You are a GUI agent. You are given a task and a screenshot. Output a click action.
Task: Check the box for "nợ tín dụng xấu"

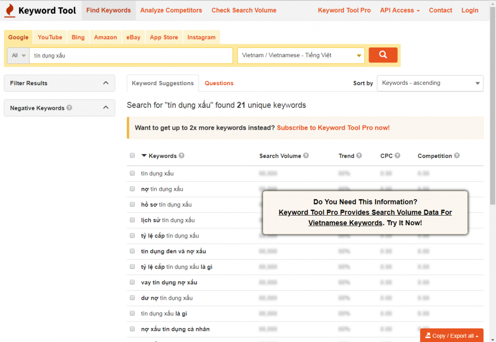[132, 188]
